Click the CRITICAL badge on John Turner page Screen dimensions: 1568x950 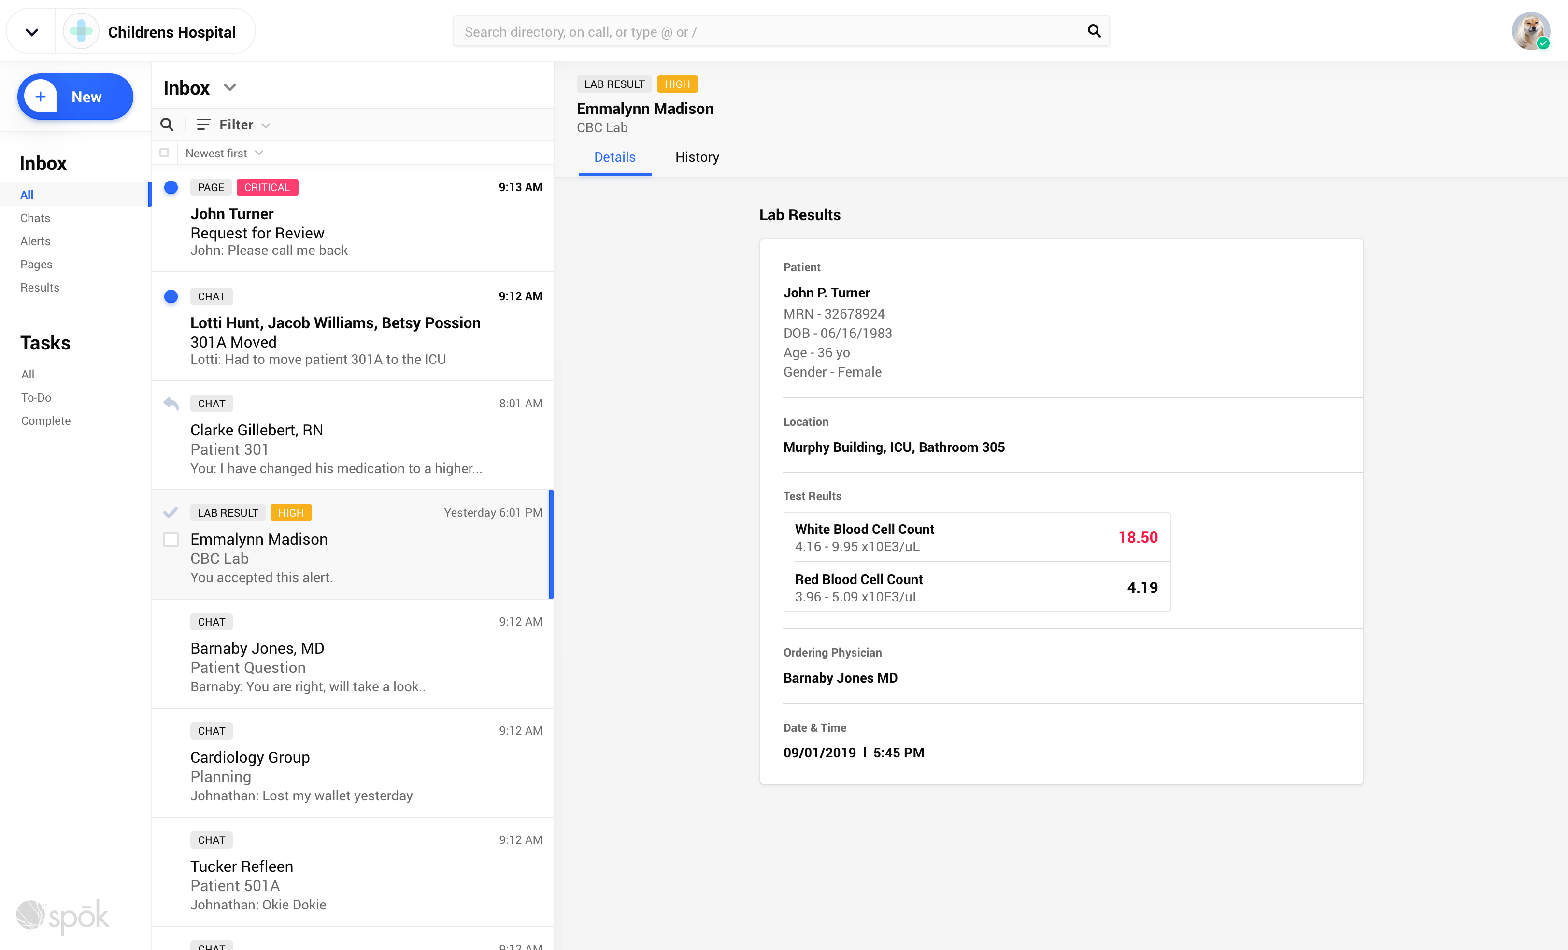coord(267,188)
